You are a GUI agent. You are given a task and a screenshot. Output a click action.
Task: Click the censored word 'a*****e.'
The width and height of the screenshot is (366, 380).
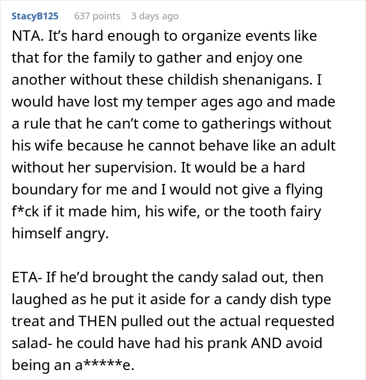(105, 365)
